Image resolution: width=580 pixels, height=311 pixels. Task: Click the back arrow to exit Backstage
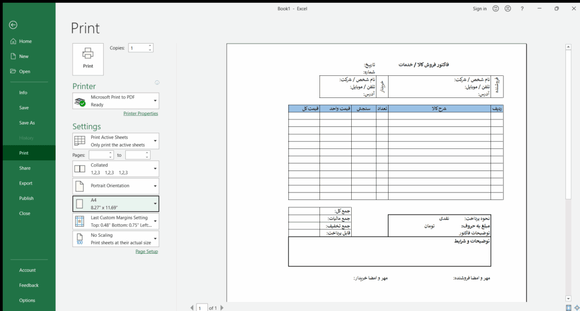click(13, 25)
